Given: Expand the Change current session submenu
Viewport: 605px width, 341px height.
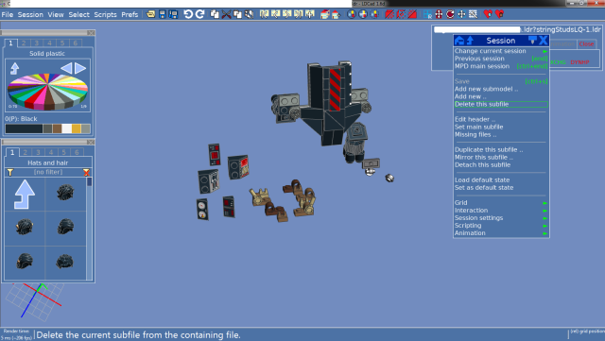Looking at the screenshot, I should coord(501,51).
